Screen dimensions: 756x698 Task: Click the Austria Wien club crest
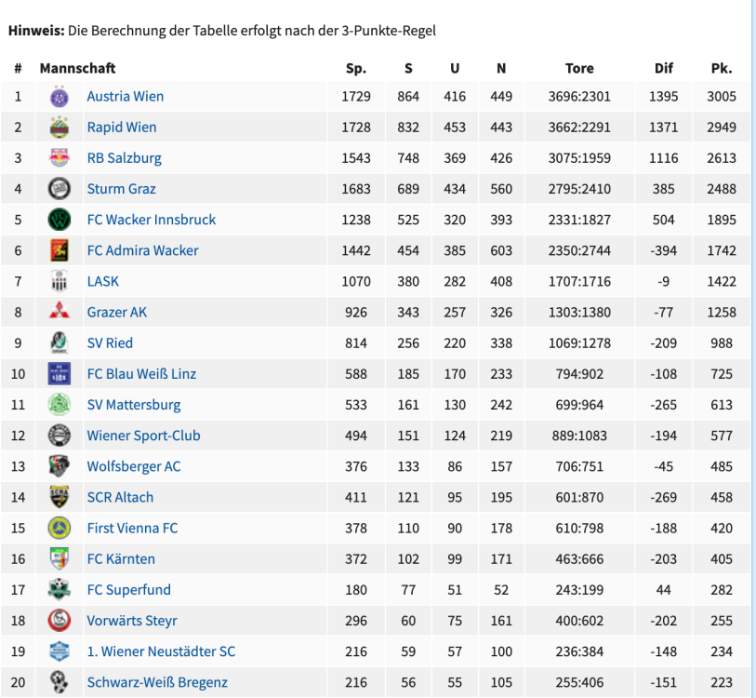pos(60,97)
